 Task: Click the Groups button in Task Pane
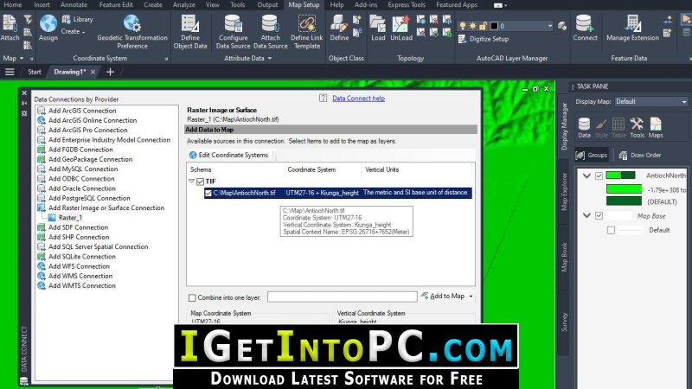[x=592, y=155]
